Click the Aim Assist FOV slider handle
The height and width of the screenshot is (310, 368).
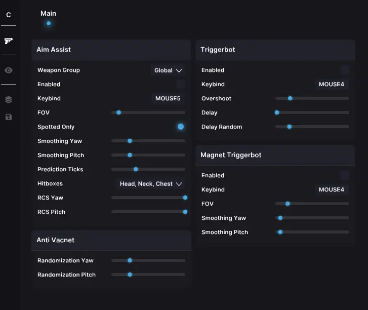pos(118,112)
